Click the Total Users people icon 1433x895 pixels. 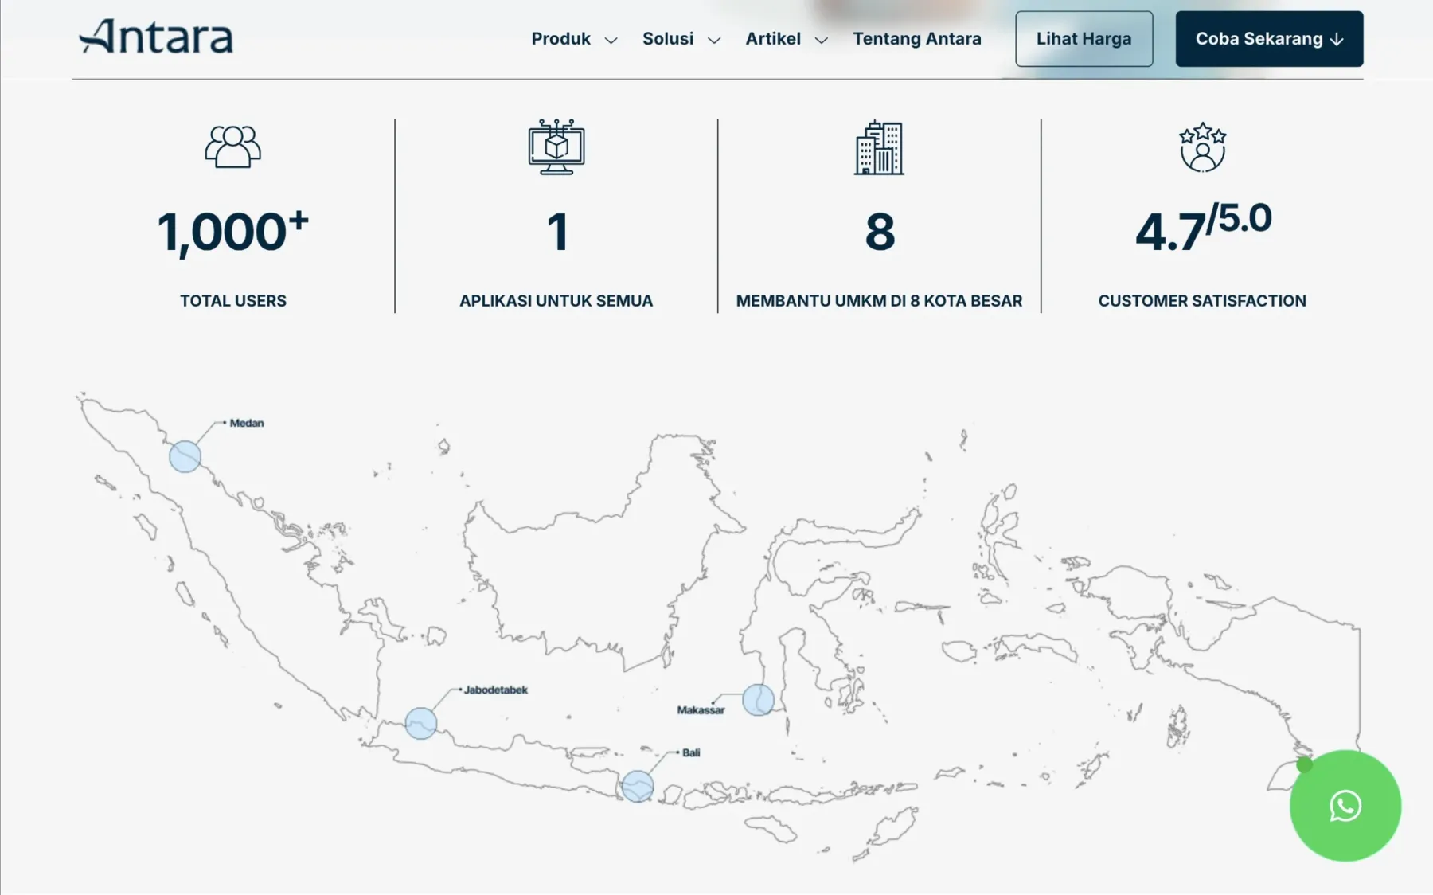tap(232, 147)
